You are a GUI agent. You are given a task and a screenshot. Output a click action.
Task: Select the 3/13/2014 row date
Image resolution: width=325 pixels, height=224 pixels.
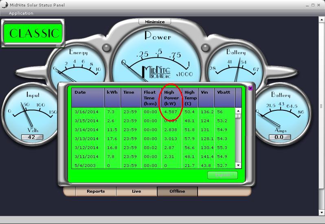pos(86,138)
